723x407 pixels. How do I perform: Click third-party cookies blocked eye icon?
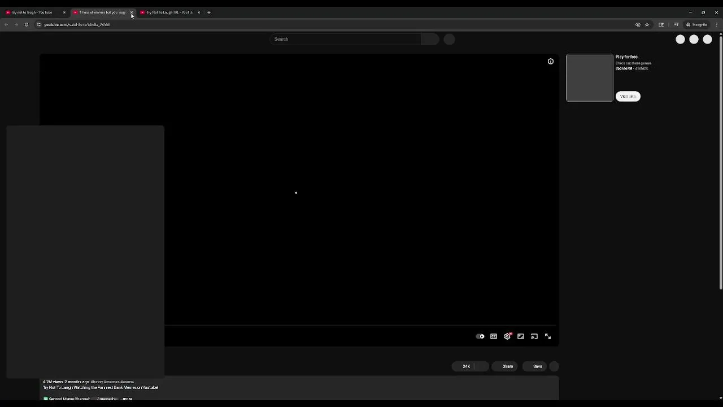coord(638,25)
